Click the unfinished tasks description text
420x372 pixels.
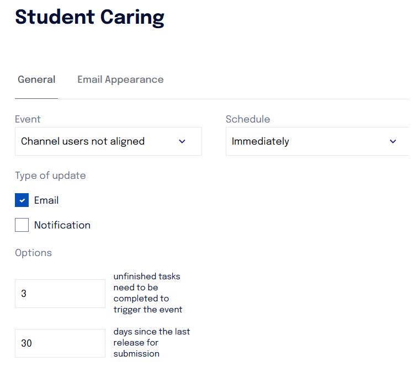click(147, 293)
